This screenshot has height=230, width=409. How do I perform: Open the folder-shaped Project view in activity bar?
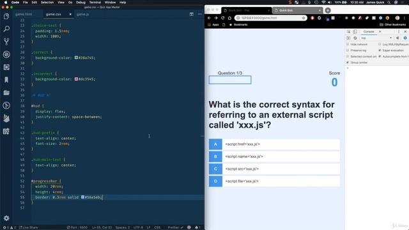tap(6, 93)
